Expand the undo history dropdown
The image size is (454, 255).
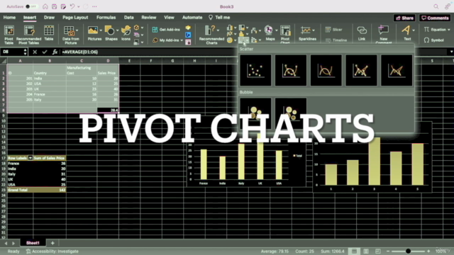(x=79, y=6)
